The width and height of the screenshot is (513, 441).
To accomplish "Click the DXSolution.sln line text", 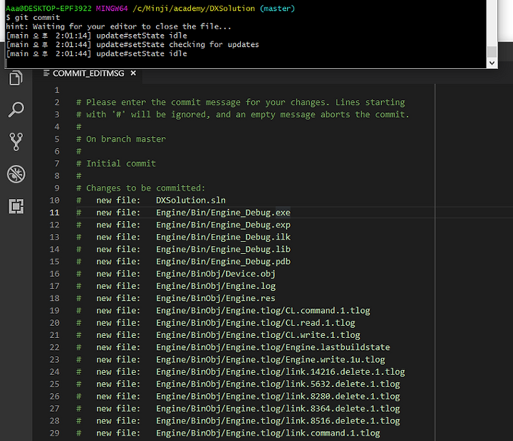I will click(191, 201).
